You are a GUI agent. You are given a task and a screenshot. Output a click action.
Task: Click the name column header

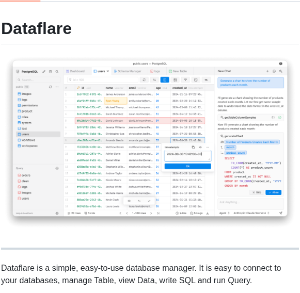116,88
